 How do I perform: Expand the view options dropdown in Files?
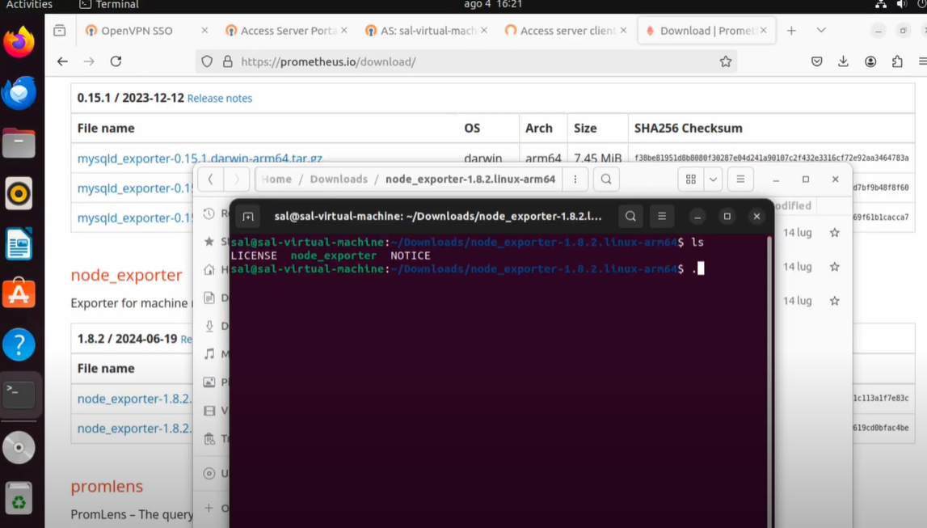pyautogui.click(x=713, y=180)
